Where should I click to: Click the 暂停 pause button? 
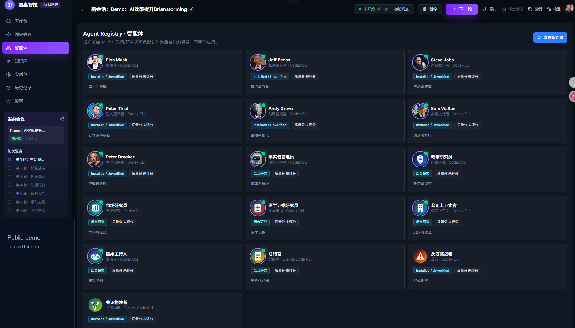(x=430, y=9)
